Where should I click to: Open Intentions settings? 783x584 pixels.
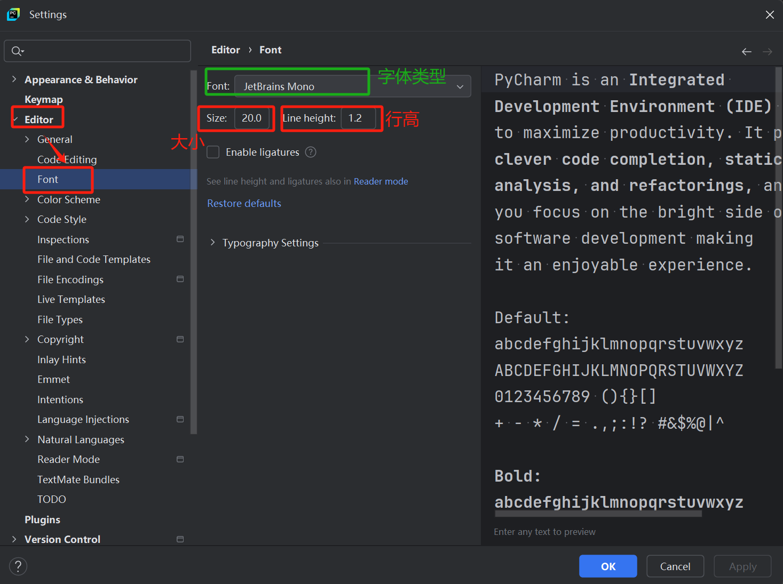60,399
